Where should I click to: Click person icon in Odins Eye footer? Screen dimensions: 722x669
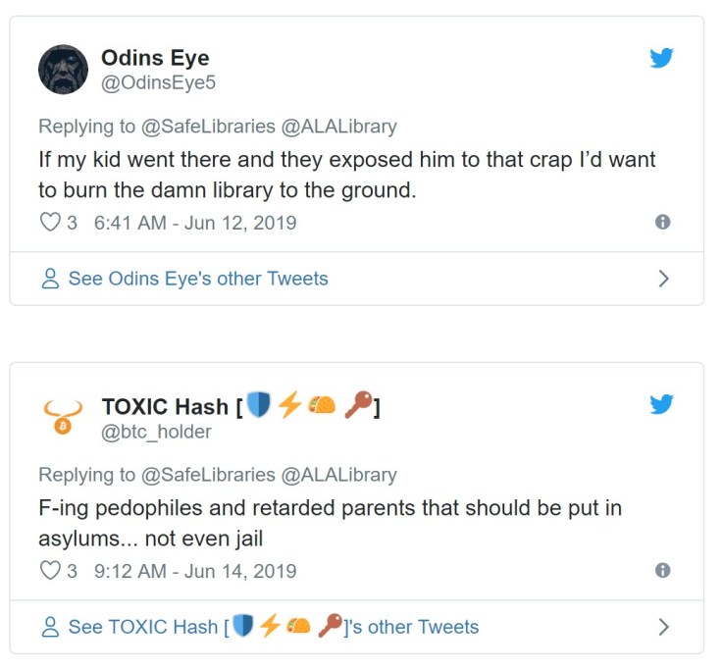[x=50, y=280]
